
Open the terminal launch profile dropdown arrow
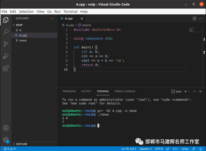point(189,92)
